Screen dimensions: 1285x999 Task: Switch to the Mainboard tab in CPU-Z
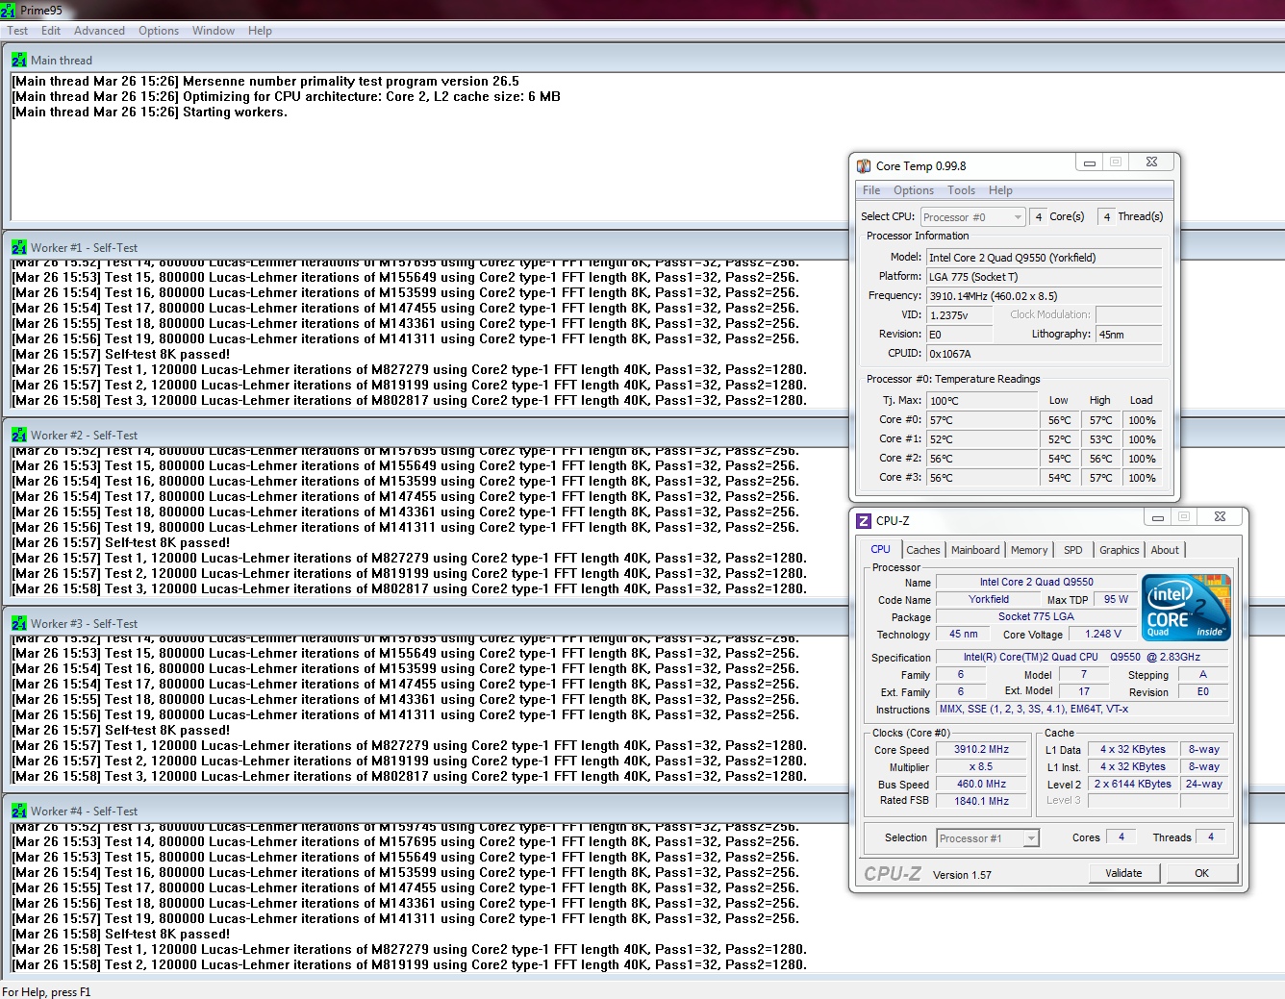pyautogui.click(x=975, y=550)
